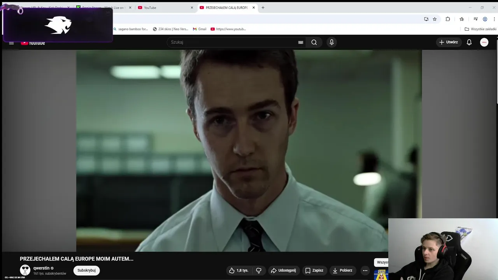Start voice search with microphone icon
498x280 pixels.
[331, 42]
